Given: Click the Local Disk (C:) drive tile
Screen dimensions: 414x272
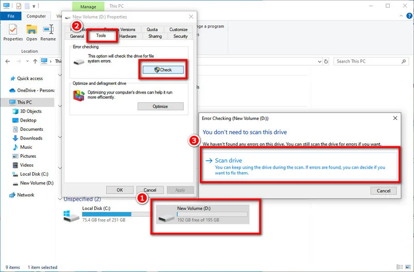Looking at the screenshot, I should (x=106, y=214).
